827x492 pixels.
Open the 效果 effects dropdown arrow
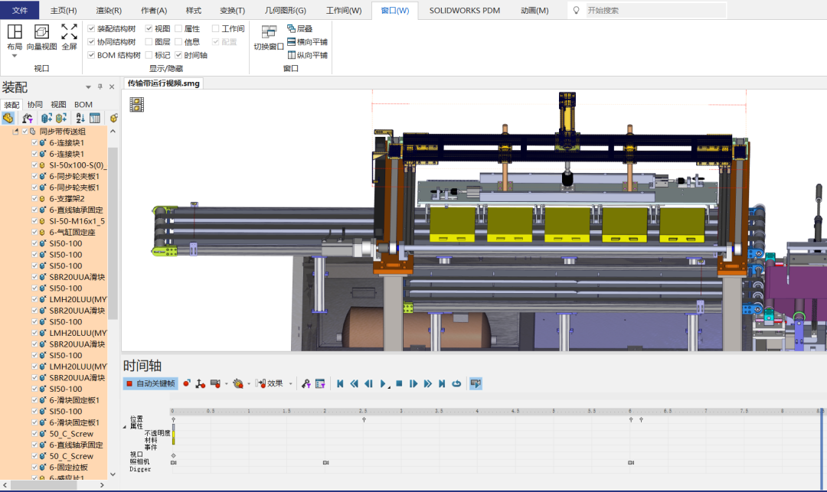tap(290, 383)
